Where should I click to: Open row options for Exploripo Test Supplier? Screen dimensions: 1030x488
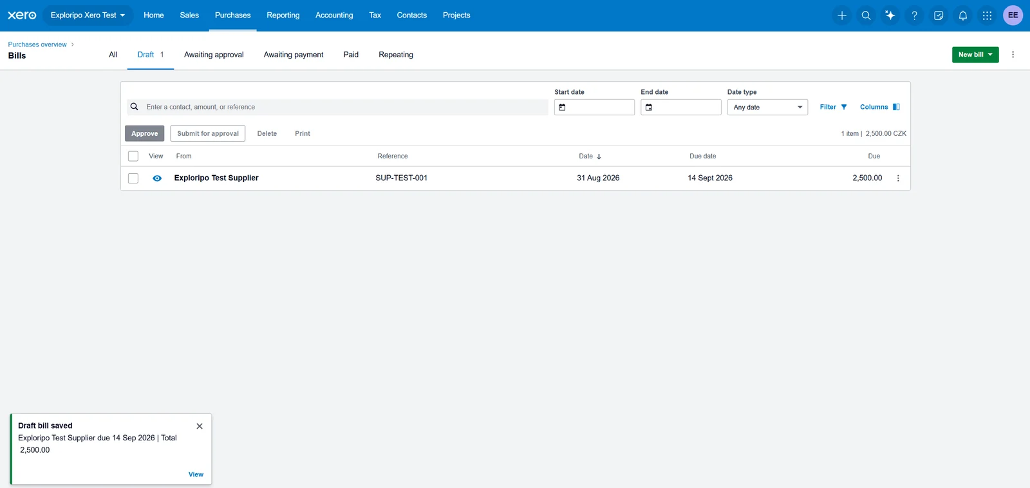tap(898, 178)
